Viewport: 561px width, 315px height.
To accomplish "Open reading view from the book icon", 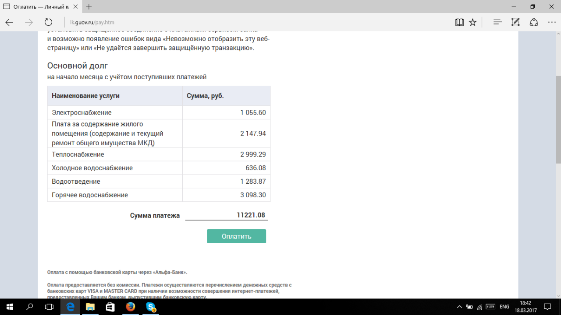I will 459,22.
